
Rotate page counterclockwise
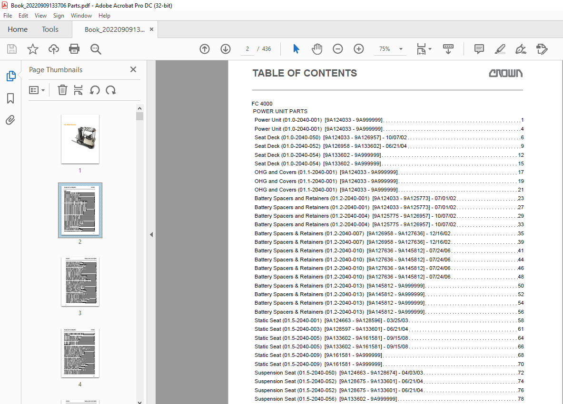point(95,90)
